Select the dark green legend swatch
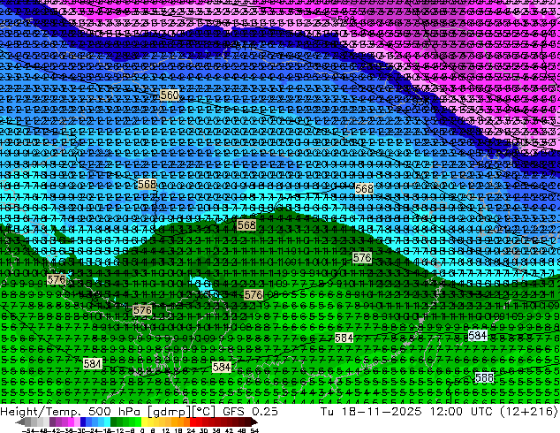 click(x=113, y=422)
